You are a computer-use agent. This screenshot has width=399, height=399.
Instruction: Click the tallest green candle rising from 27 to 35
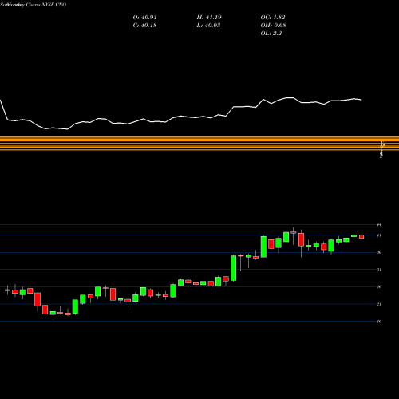tap(233, 268)
